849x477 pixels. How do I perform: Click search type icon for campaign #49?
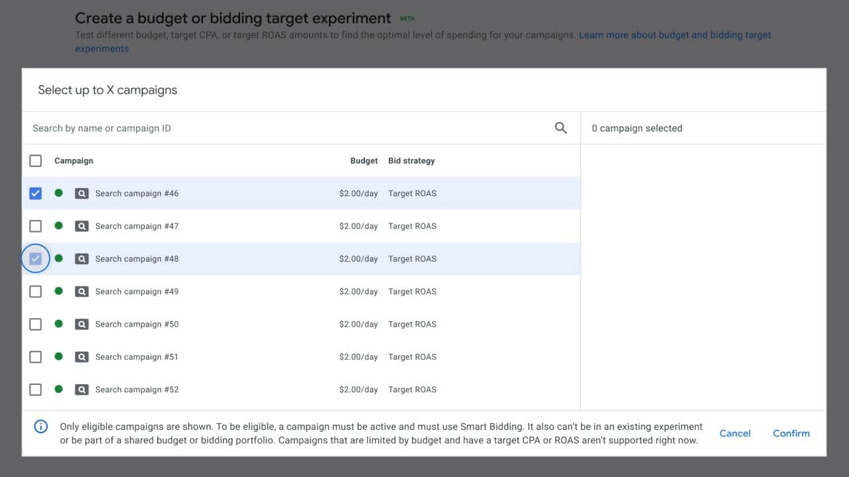(82, 291)
